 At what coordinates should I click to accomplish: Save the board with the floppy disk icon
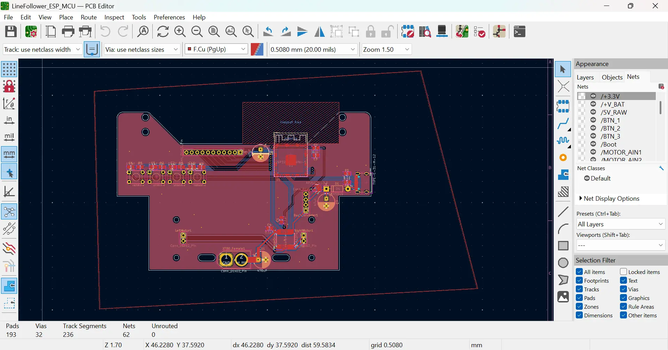point(11,32)
